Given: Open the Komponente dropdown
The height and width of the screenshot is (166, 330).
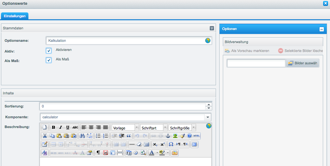Looking at the screenshot, I should point(207,117).
